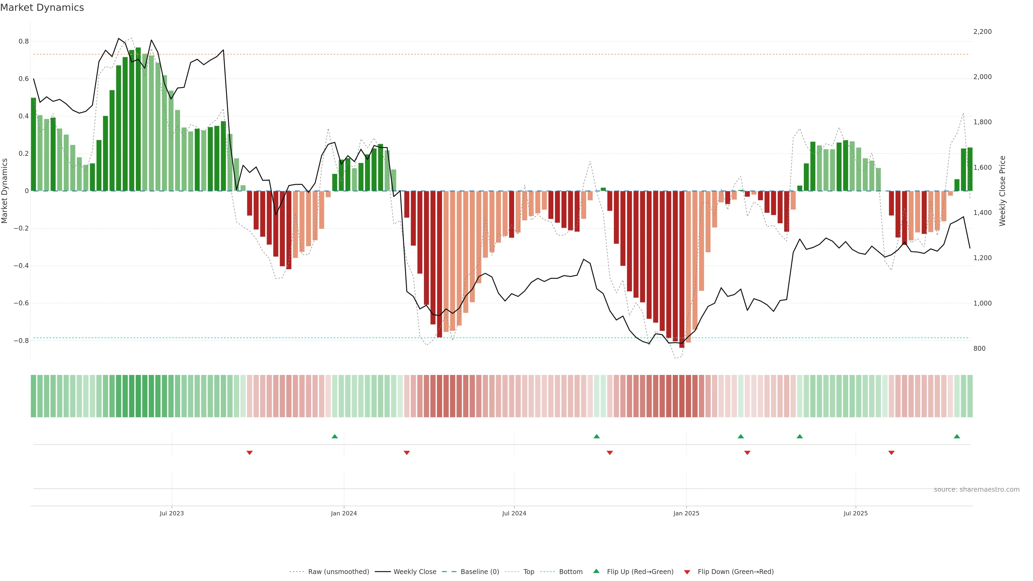The width and height of the screenshot is (1033, 581).
Task: Click the darkest green heatmap strip cell
Action: 138,396
